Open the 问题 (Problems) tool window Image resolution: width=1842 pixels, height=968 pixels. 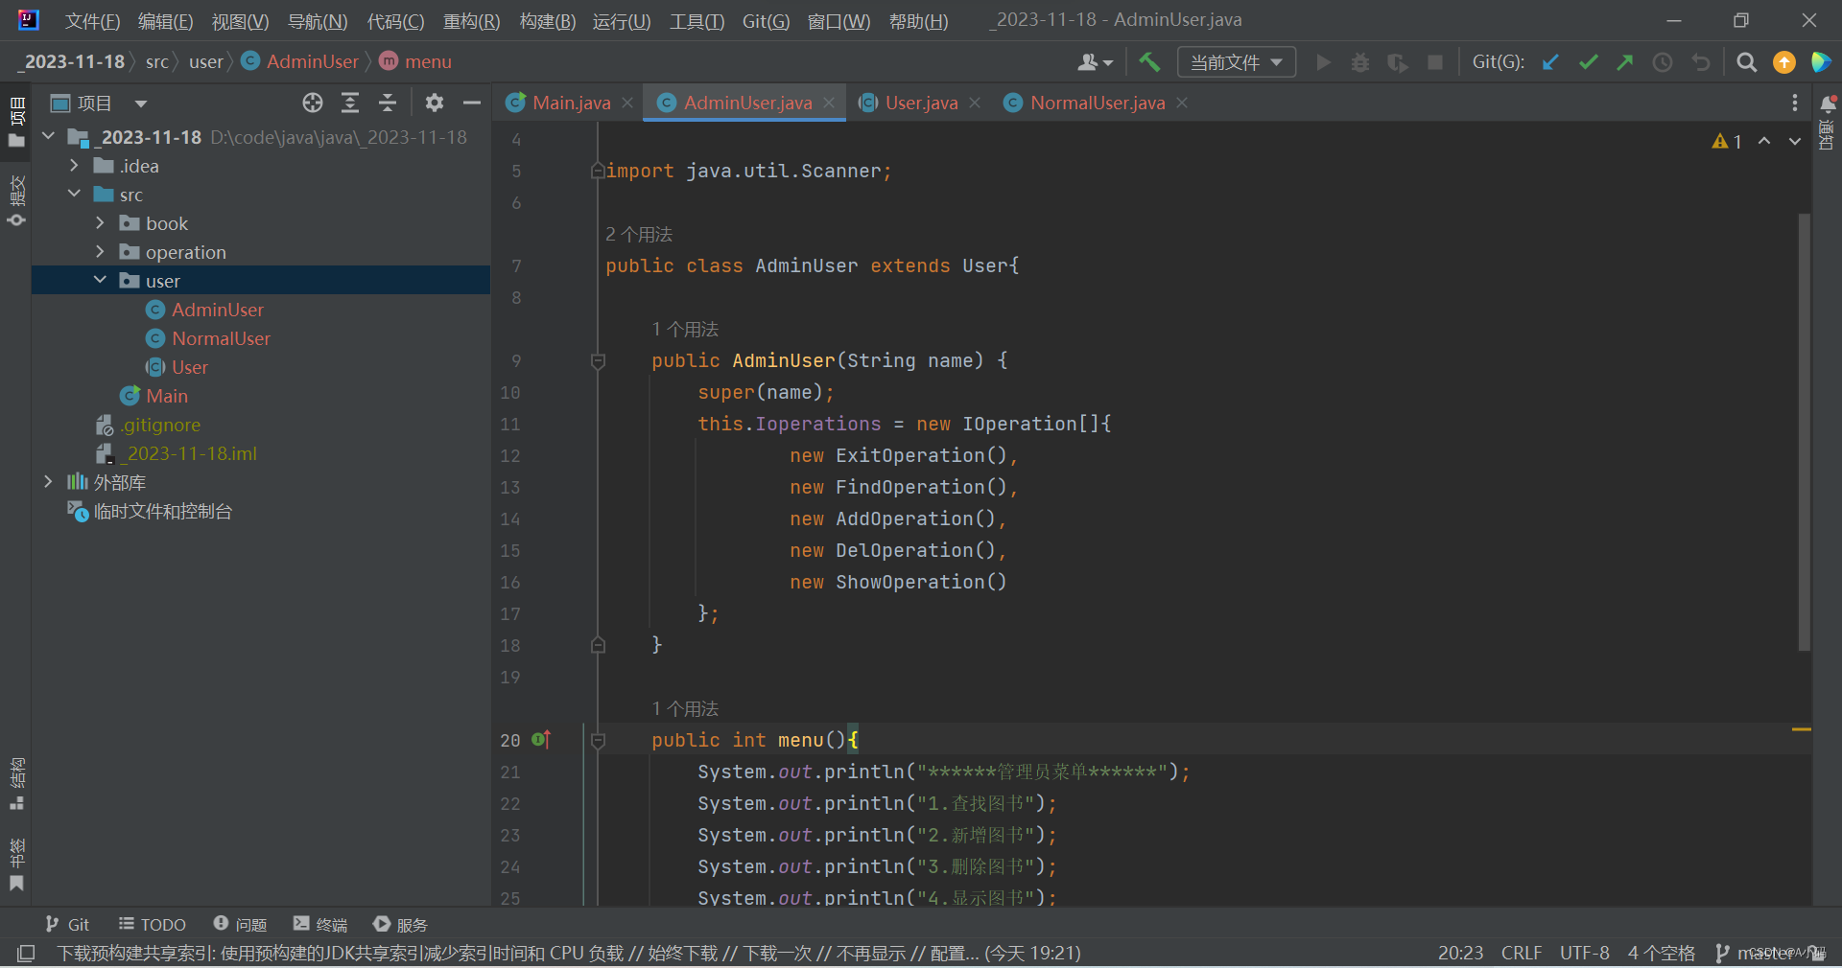(x=240, y=924)
